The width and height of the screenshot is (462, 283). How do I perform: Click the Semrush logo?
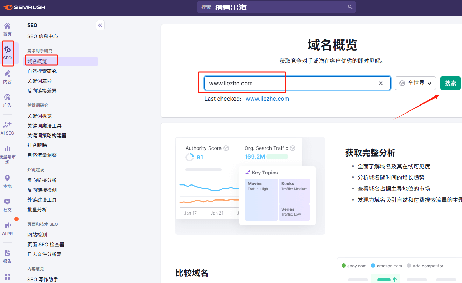pos(24,7)
